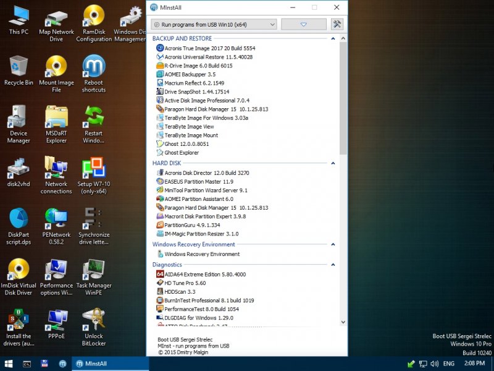Launch AOMEI Backupper 3.5

pos(186,74)
